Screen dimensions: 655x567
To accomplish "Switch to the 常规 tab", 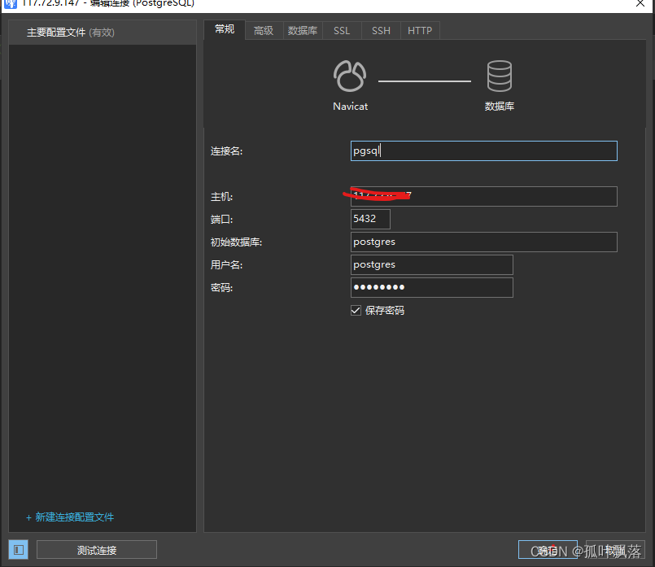I will coord(225,29).
